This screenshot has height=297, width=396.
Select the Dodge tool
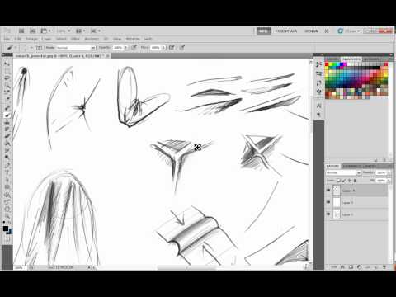coord(7,158)
